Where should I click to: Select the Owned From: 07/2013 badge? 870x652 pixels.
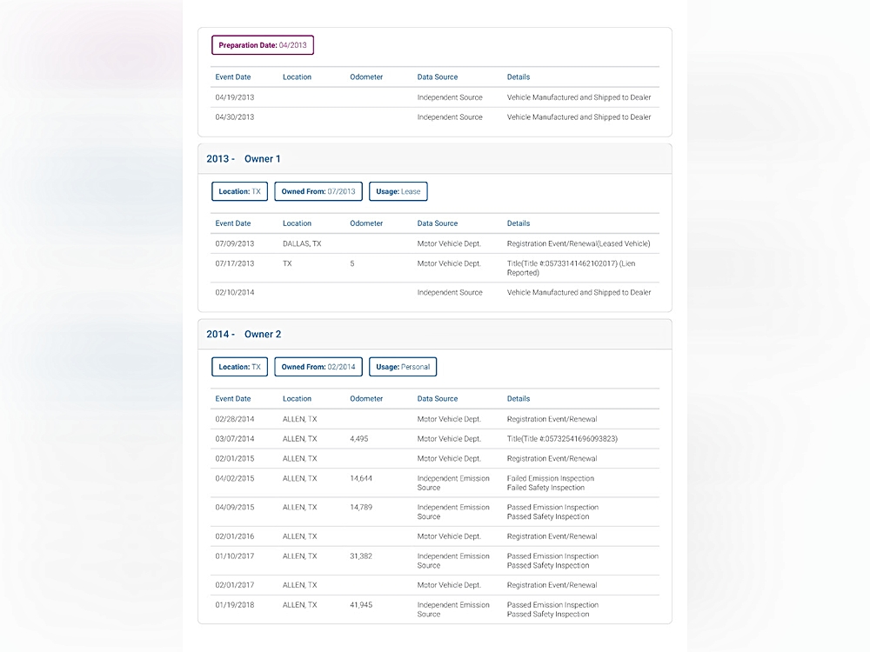[318, 191]
